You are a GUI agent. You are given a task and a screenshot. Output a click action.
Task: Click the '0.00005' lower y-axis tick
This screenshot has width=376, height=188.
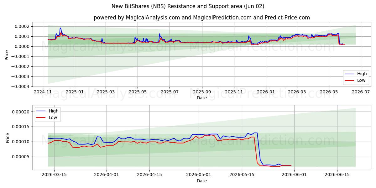tap(21, 157)
